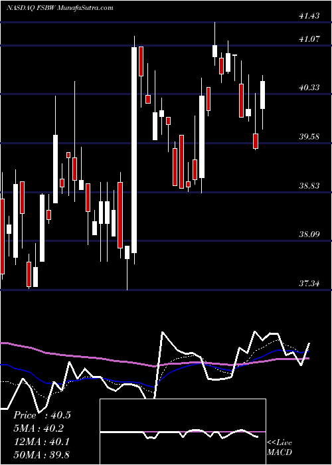The height and width of the screenshot is (465, 332).
Task: Click the 40.33 price level label
Action: coord(309,88)
